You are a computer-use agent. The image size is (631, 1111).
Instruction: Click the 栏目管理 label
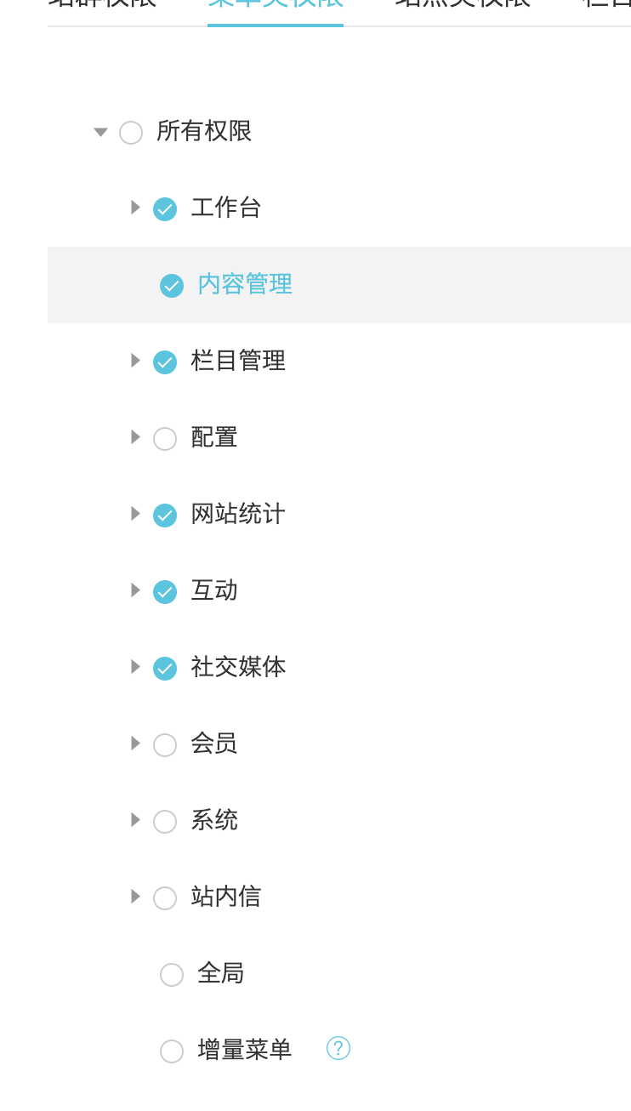click(238, 361)
